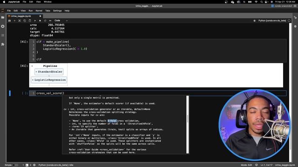This screenshot has width=298, height=167.
Task: Click the status bar kernel idle text
Action: (x=56, y=165)
